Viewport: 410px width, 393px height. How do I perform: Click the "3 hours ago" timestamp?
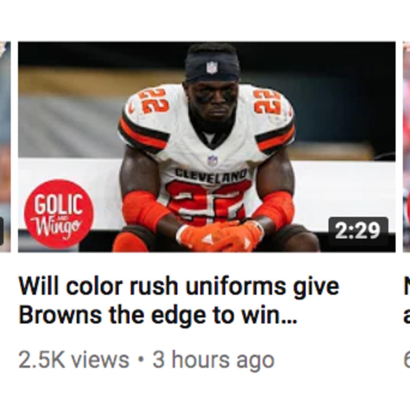214,360
